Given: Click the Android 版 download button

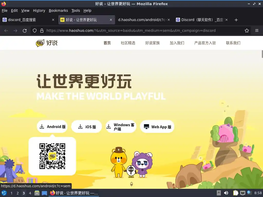Looking at the screenshot, I should (x=52, y=126).
